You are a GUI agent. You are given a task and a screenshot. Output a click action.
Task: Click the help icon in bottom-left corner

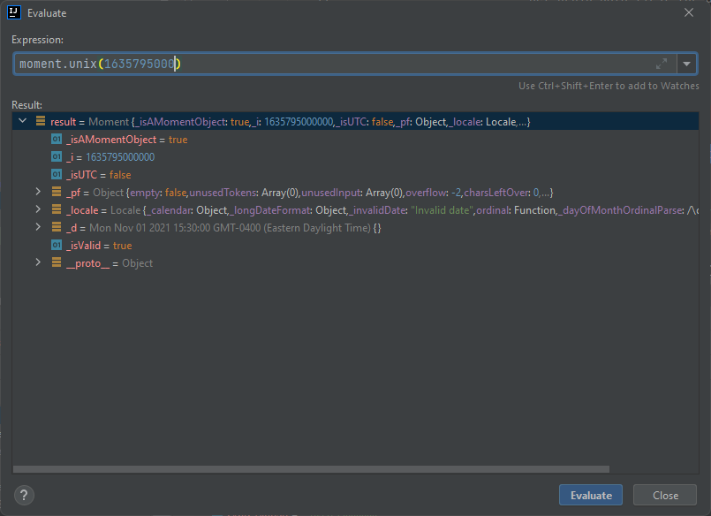coord(22,495)
